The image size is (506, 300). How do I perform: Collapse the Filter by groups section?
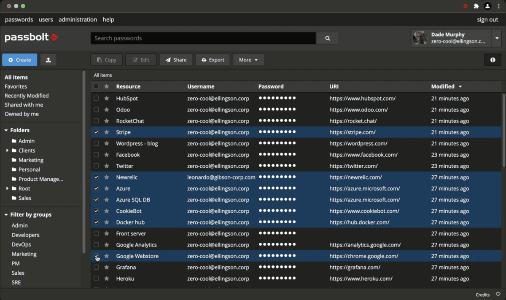coord(6,214)
